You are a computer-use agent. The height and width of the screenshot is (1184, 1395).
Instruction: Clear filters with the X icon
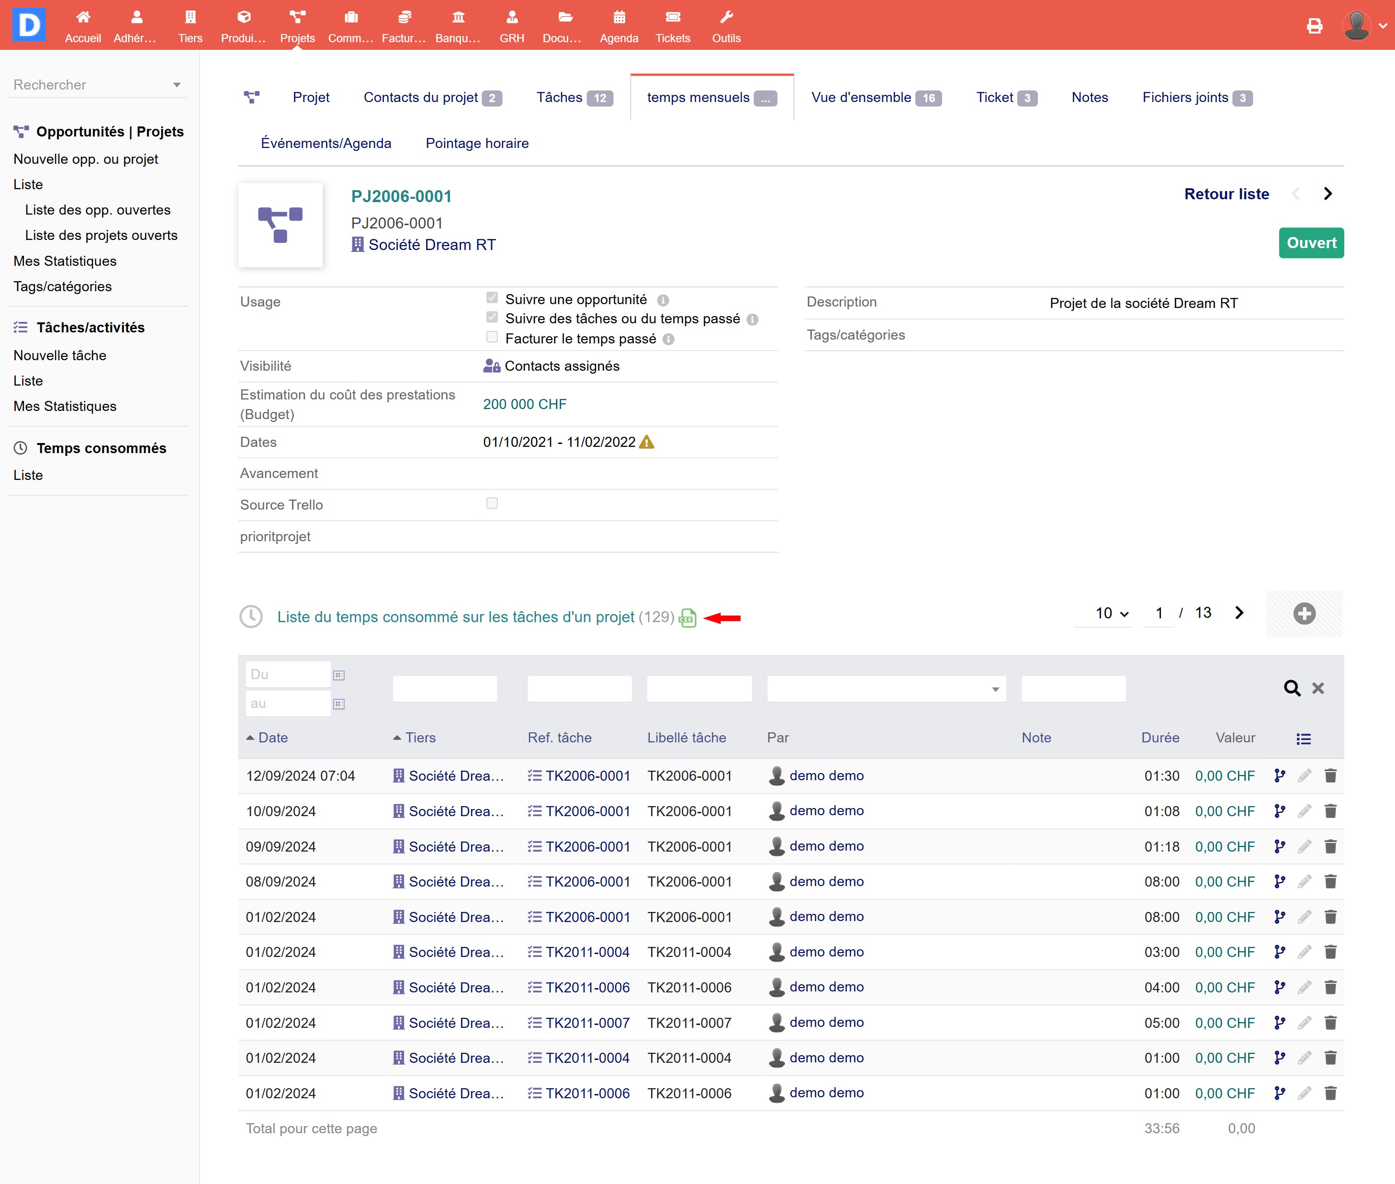click(x=1318, y=688)
